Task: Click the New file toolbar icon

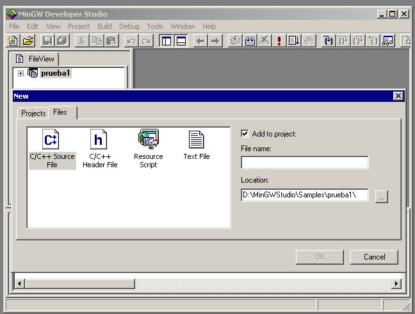Action: coord(13,41)
